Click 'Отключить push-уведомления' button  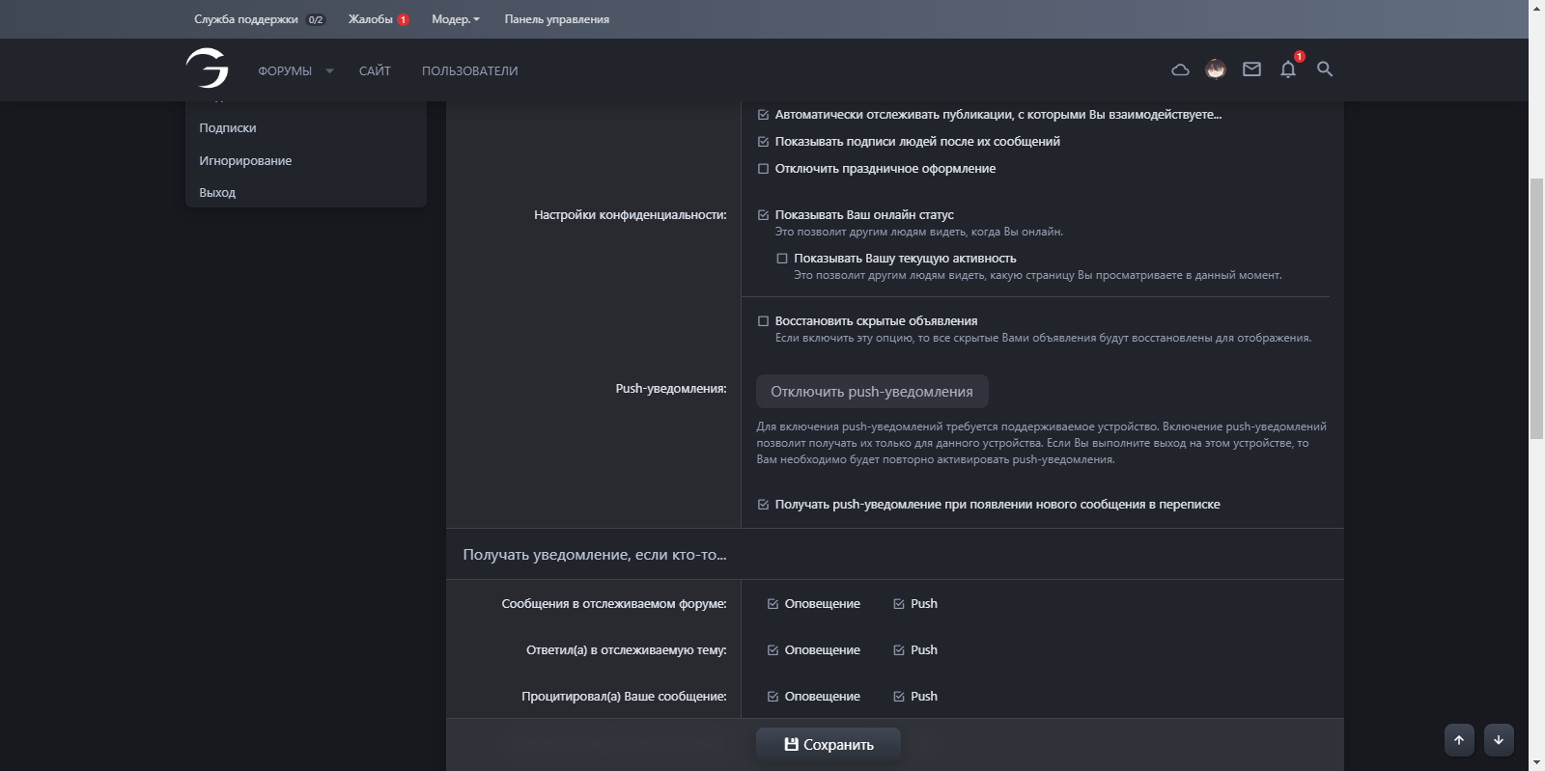point(872,392)
